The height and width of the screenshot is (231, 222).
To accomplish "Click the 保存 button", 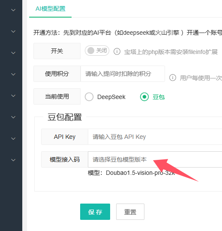I will coord(95,212).
